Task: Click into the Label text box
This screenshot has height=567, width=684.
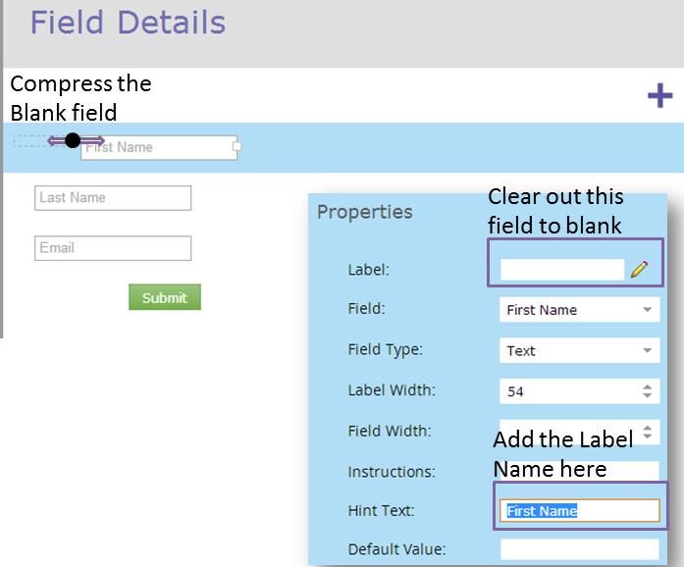Action: [562, 270]
